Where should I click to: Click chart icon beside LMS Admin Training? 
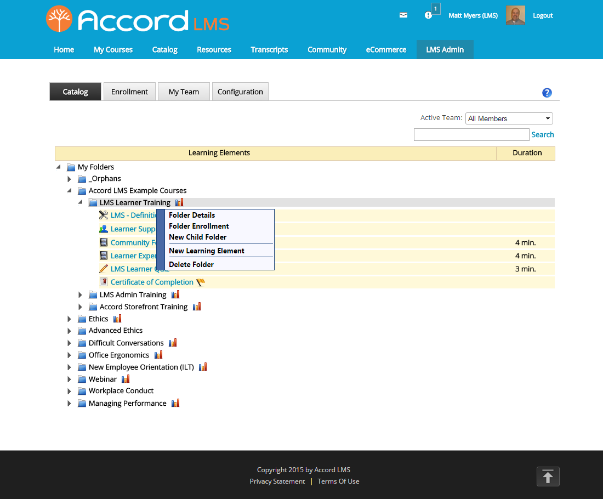coord(175,294)
